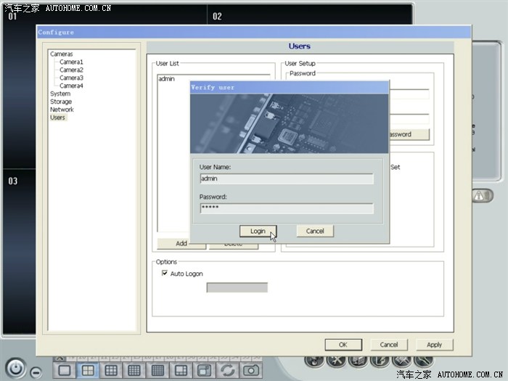Click the power button icon
This screenshot has width=508, height=381.
(15, 369)
